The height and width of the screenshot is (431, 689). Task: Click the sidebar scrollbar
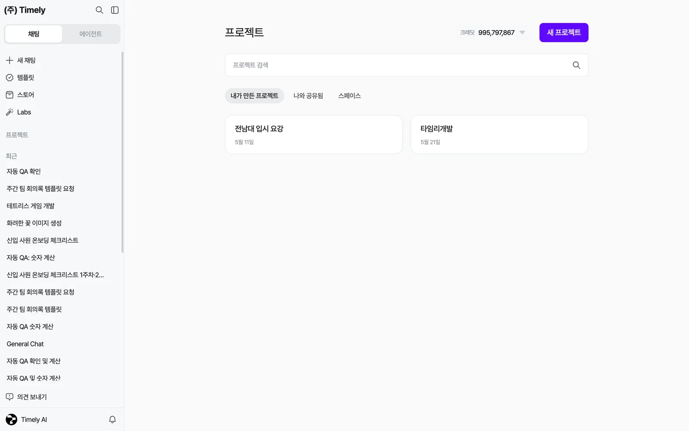pos(122,152)
